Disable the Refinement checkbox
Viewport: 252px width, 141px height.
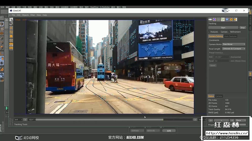click(229, 32)
